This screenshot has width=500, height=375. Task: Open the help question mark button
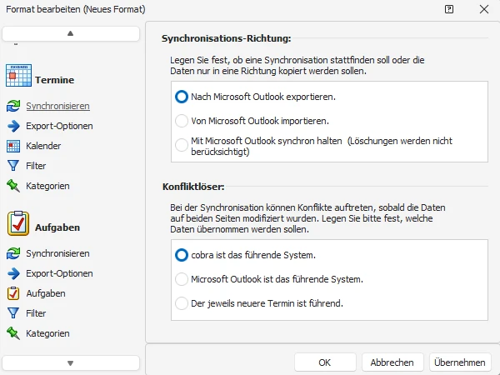coord(449,9)
